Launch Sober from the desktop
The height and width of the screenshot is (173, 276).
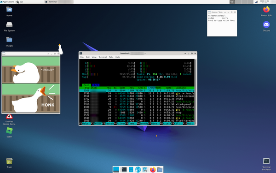(9, 132)
